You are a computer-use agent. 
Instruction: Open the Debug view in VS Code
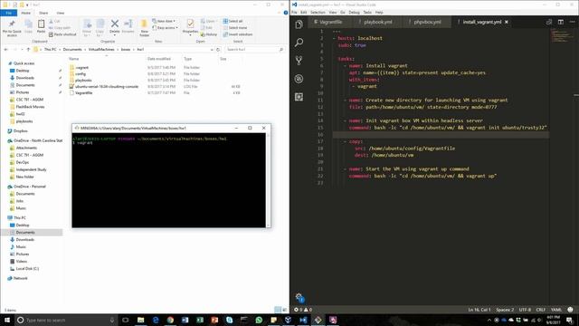[x=299, y=79]
